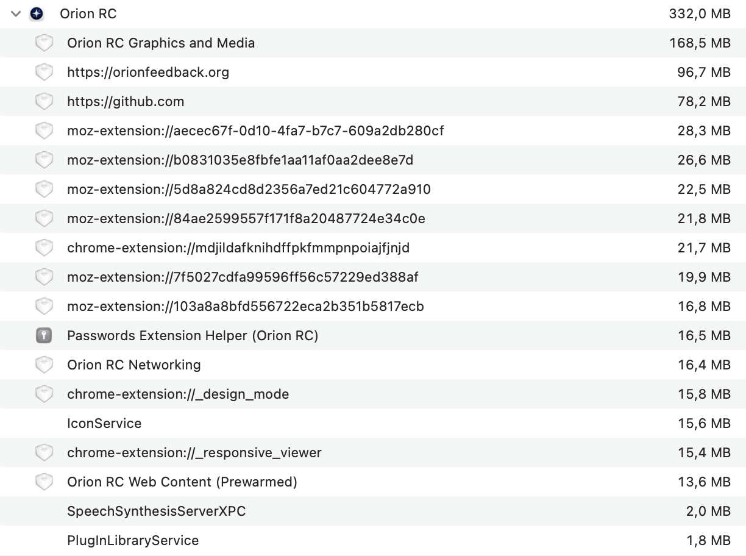Click shield icon beside Orion RC Networking

44,365
